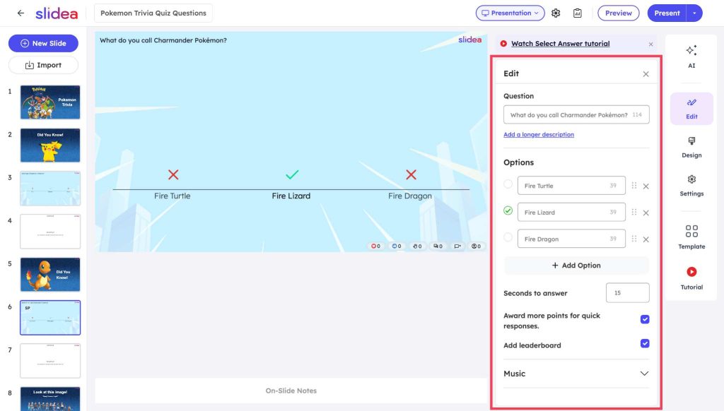Dismiss the tutorial banner
This screenshot has width=724, height=411.
click(650, 44)
